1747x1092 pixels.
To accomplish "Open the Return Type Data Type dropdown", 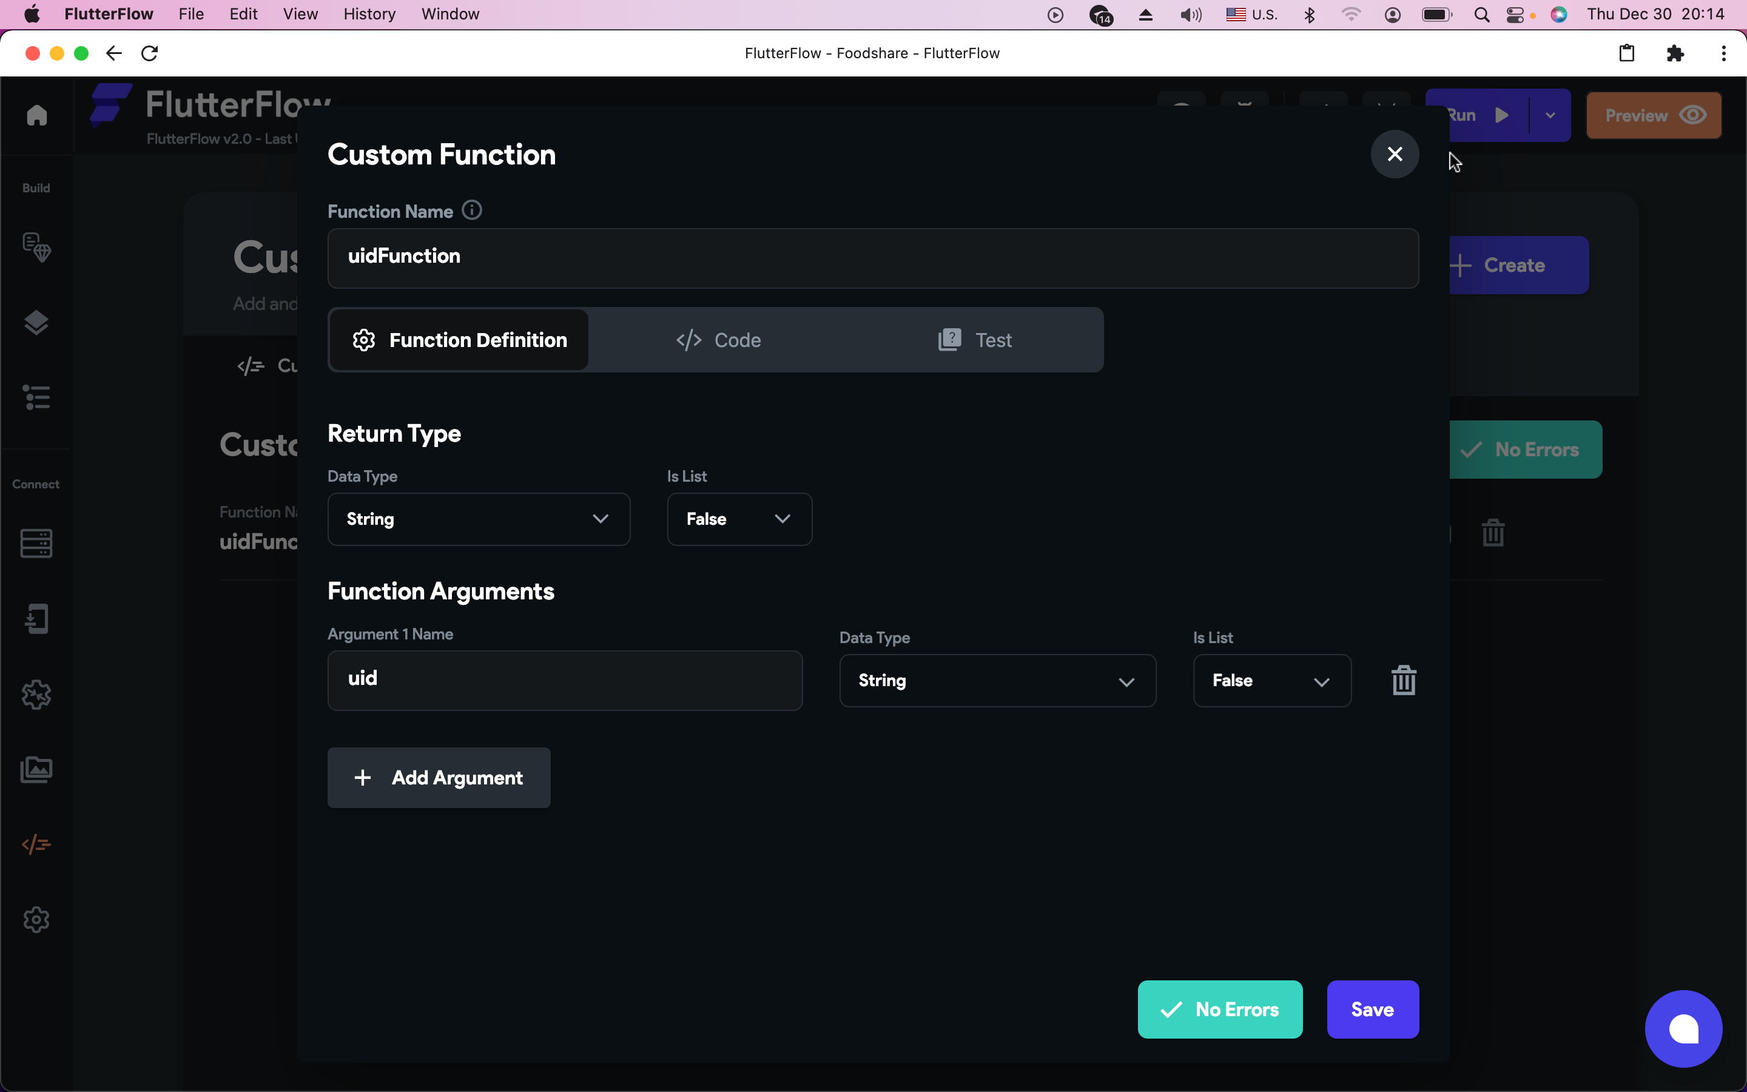I will click(479, 519).
